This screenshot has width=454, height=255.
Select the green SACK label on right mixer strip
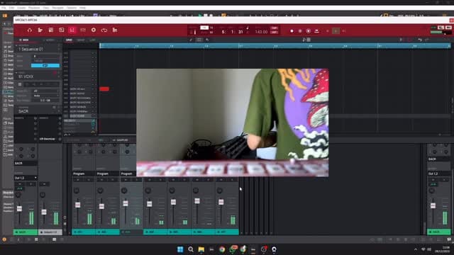tap(439, 232)
